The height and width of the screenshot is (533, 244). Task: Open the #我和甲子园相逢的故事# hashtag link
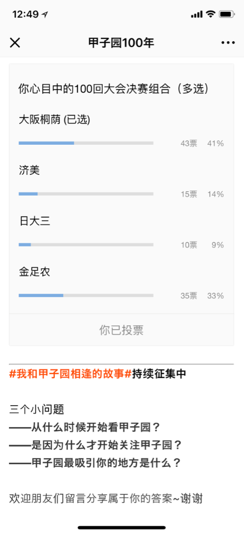click(70, 374)
